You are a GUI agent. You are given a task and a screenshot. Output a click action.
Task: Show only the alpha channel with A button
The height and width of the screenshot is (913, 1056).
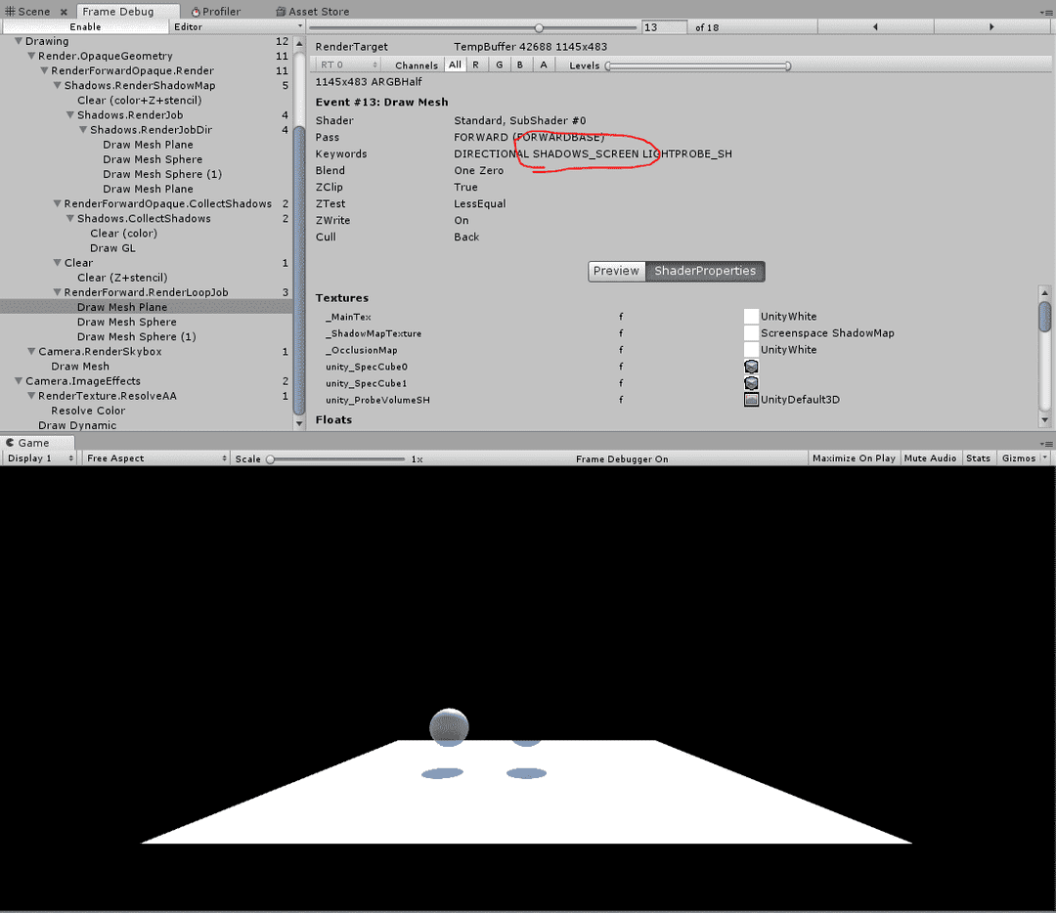click(x=543, y=65)
